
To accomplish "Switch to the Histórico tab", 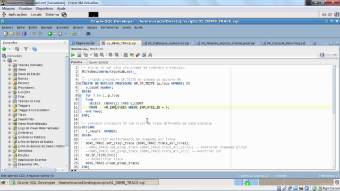I will (97, 49).
